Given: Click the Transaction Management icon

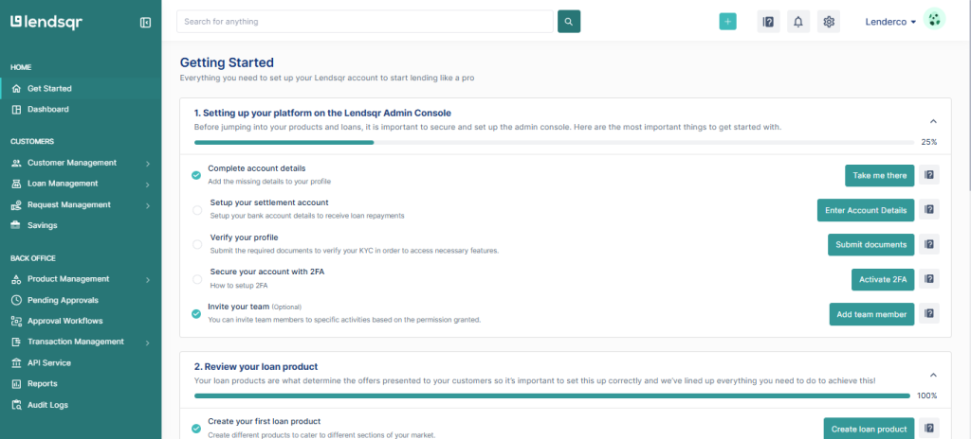Looking at the screenshot, I should [16, 342].
